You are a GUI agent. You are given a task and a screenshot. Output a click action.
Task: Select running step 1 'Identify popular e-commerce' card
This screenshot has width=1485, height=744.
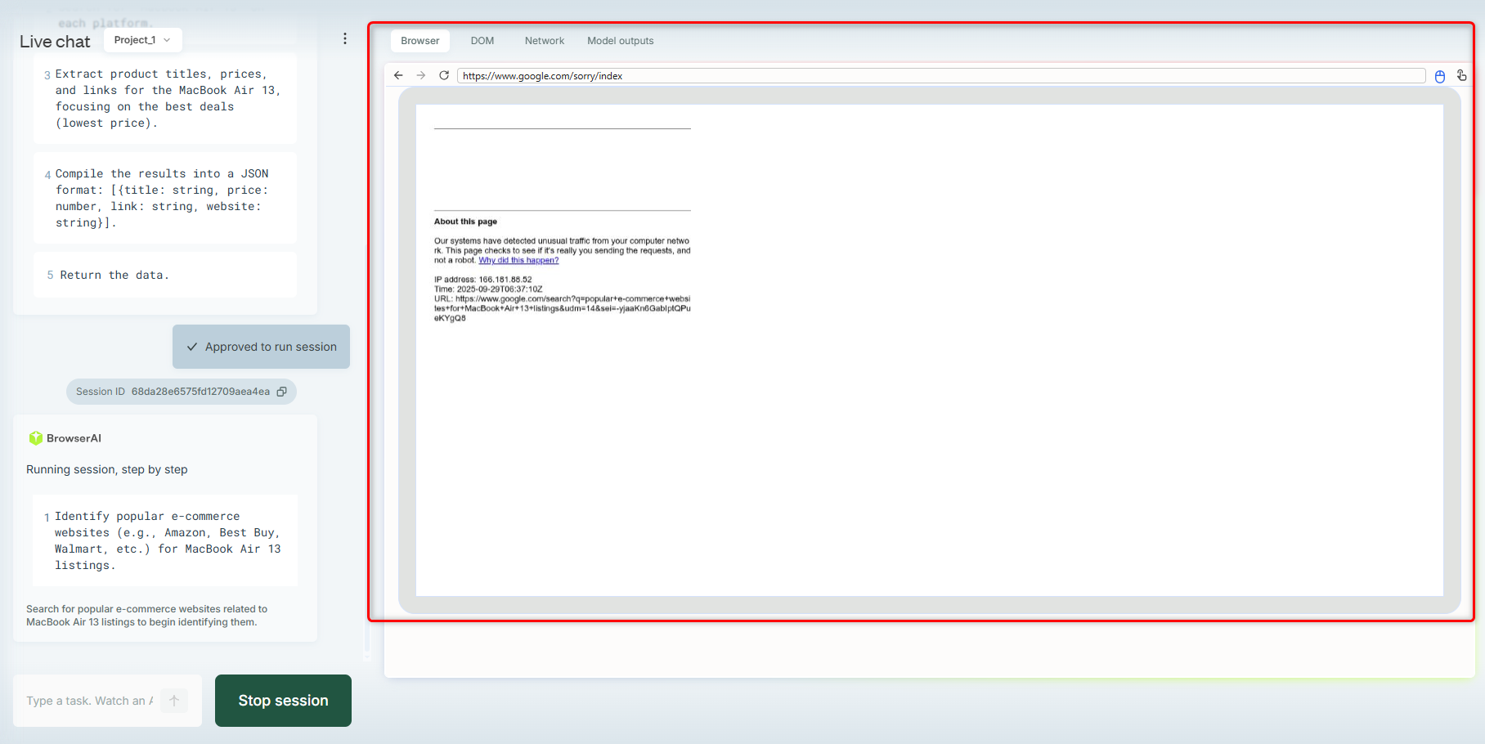pyautogui.click(x=165, y=540)
